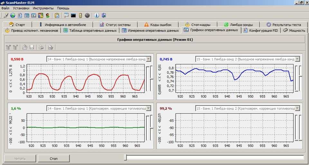Viewport: 309px width, 165px height.
Task: Switch to Конфигурация PID tab
Action: pos(260,30)
